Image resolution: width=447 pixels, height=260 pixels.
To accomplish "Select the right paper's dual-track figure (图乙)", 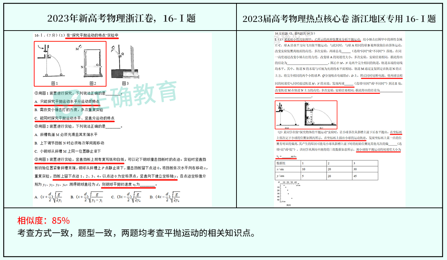I will (x=320, y=114).
